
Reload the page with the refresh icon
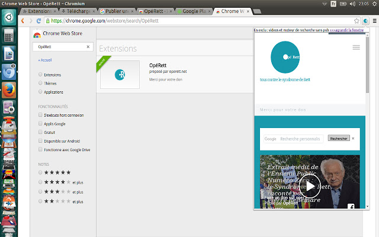pyautogui.click(x=38, y=21)
